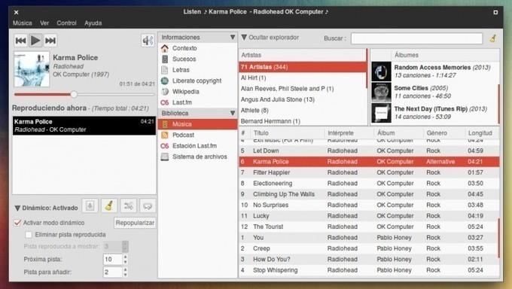
Task: Select Bernard Herrmann (1) artist
Action: (x=303, y=121)
